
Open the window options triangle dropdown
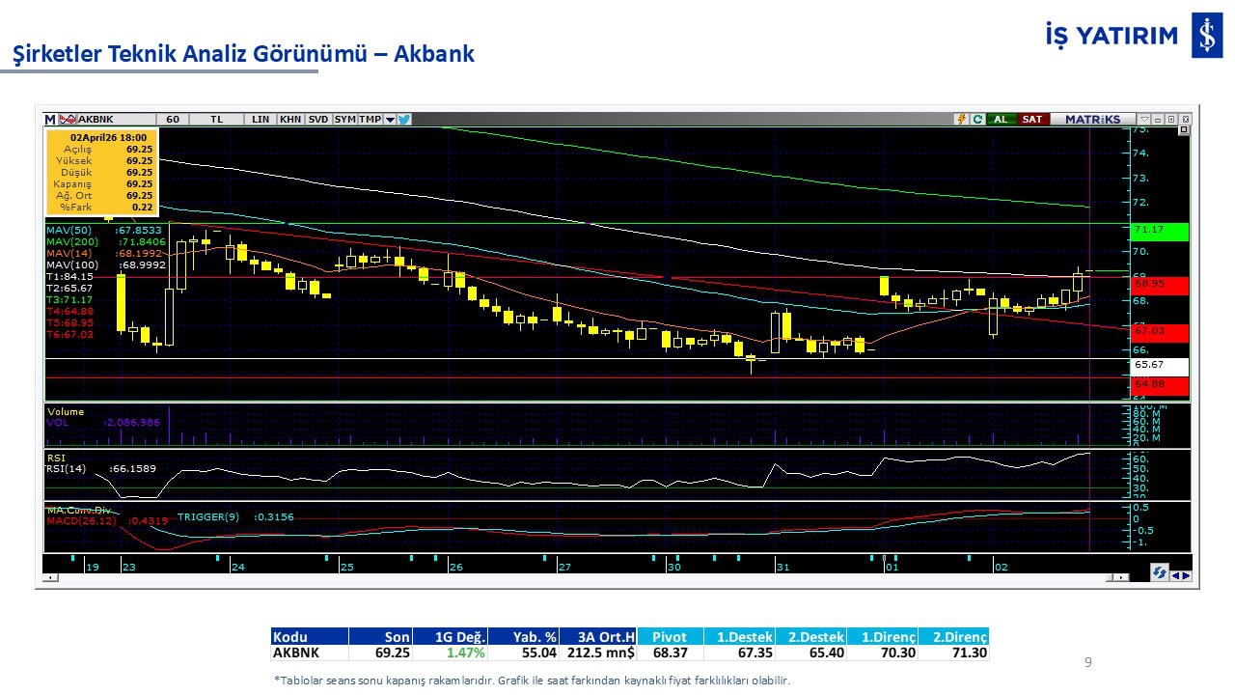[x=1144, y=120]
